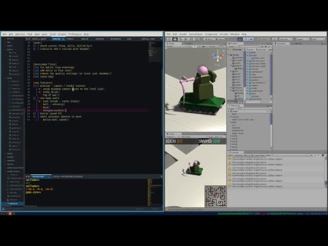Open the Collab dropdown in Unity

(x=264, y=39)
